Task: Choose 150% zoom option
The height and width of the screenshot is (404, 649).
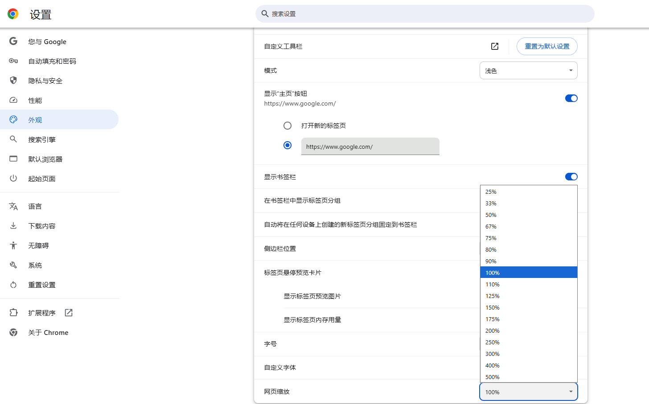Action: [529, 307]
